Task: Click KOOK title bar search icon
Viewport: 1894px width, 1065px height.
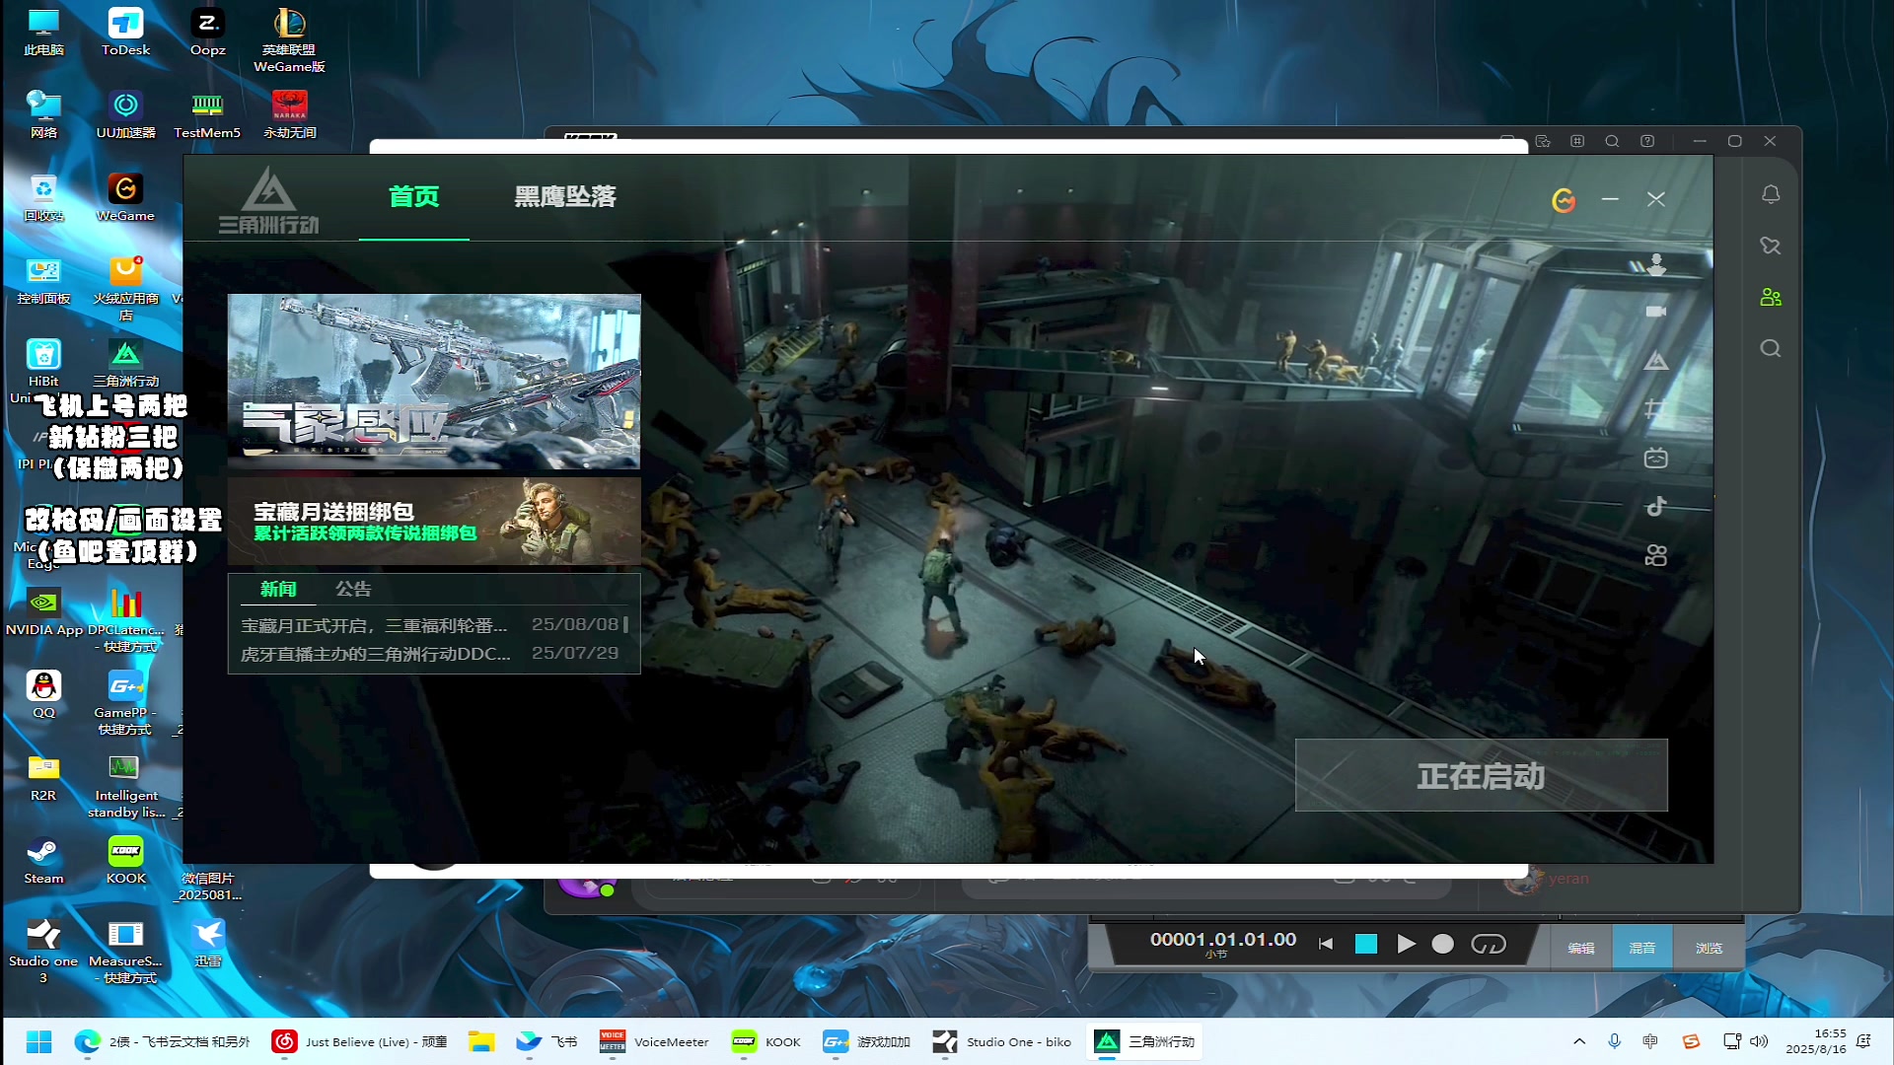Action: point(1612,141)
